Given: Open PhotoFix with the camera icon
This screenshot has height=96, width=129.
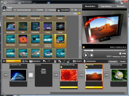Looking at the screenshot, I should click(77, 61).
